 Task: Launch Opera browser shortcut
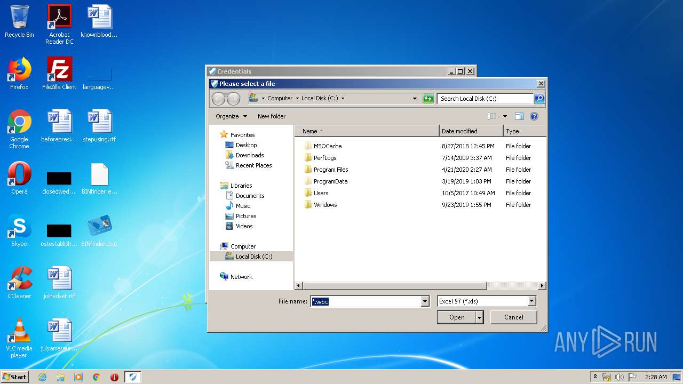click(x=19, y=178)
